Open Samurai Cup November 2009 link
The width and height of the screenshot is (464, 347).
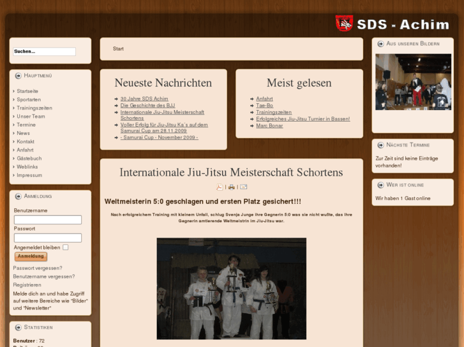tap(159, 138)
